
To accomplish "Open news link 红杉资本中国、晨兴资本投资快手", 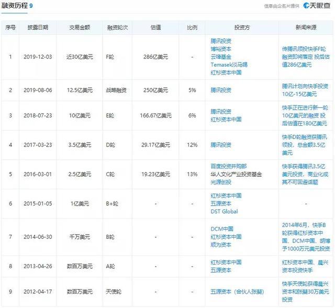I will point(305,266).
